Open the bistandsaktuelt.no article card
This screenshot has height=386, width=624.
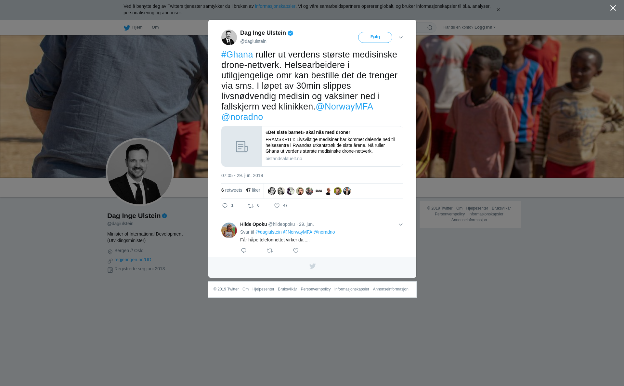click(x=312, y=146)
